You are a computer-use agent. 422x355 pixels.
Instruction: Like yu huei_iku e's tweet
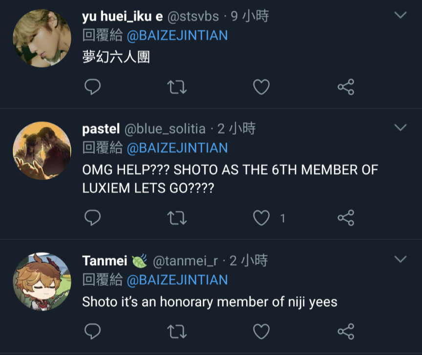261,87
